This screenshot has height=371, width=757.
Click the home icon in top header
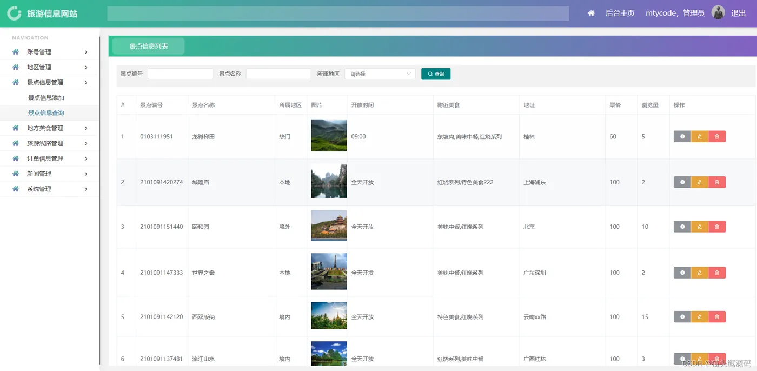pyautogui.click(x=591, y=13)
